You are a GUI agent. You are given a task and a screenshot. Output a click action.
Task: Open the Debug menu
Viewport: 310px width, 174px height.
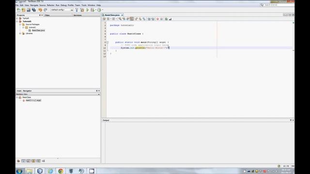click(63, 5)
